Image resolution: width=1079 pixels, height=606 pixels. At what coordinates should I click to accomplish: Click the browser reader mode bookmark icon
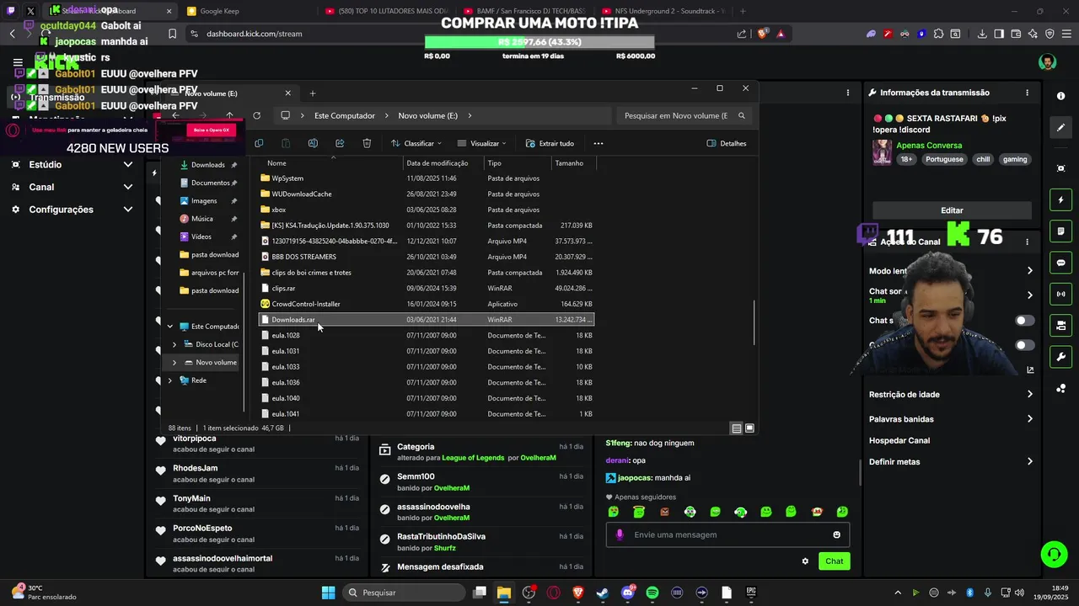pos(172,34)
